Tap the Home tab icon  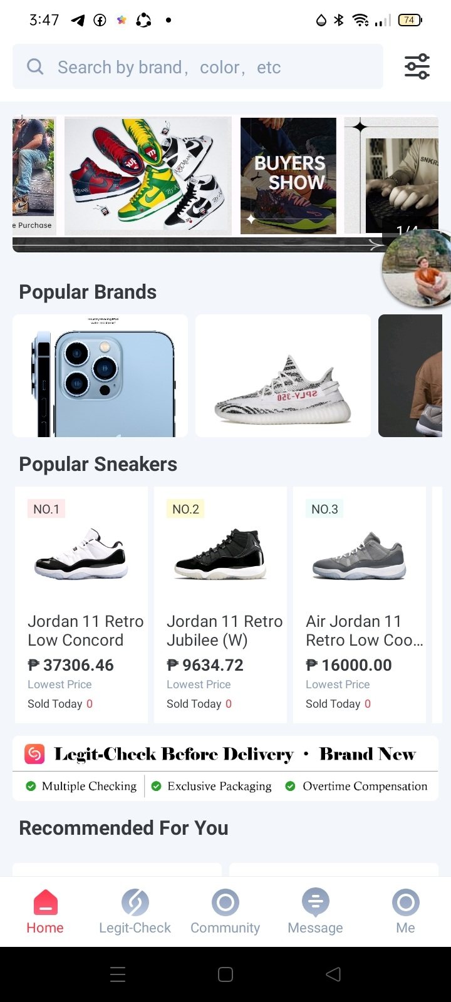(x=45, y=904)
